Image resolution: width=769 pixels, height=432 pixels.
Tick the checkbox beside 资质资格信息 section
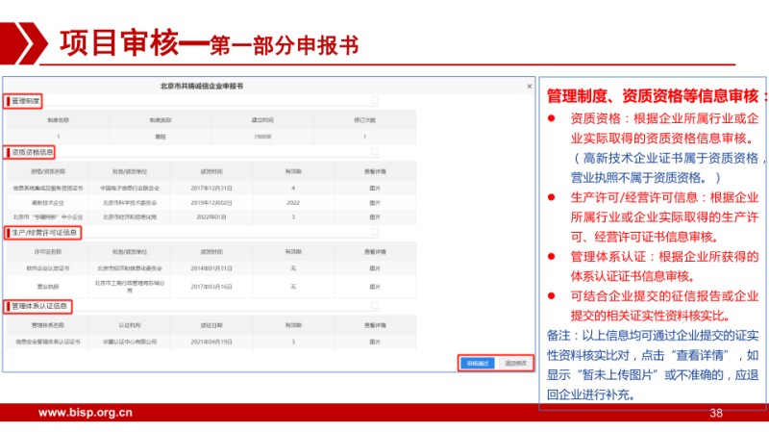[x=374, y=152]
